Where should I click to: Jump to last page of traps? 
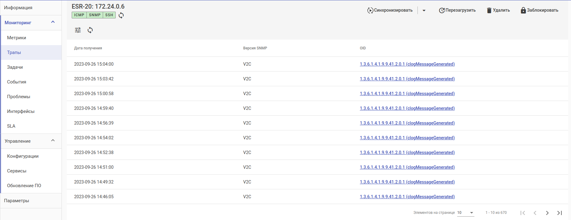(x=560, y=213)
